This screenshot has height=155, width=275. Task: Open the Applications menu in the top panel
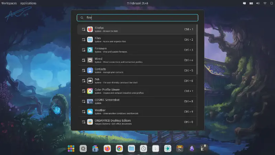tap(28, 3)
